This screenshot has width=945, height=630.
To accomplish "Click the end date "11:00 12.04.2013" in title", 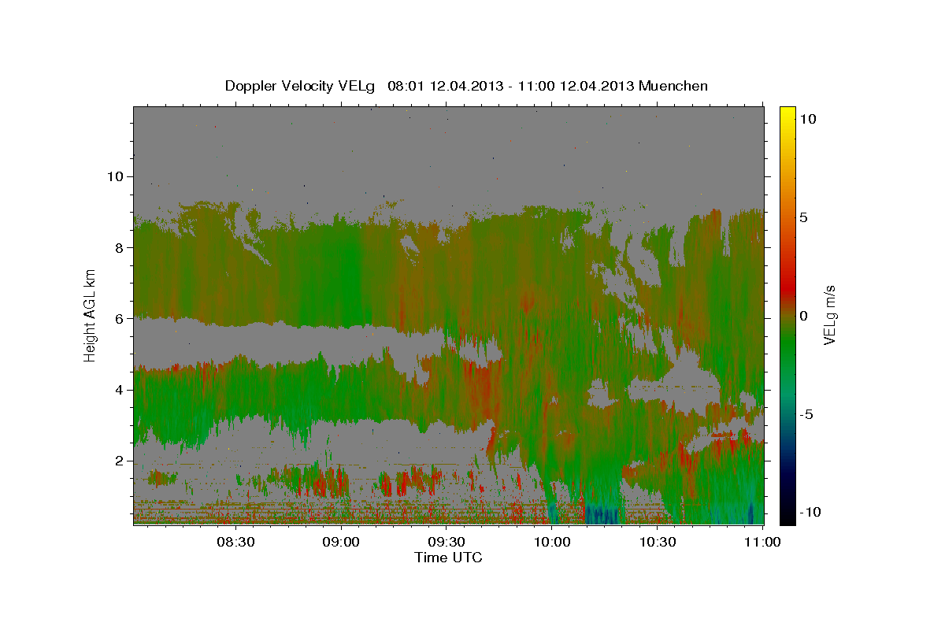I will pyautogui.click(x=576, y=86).
